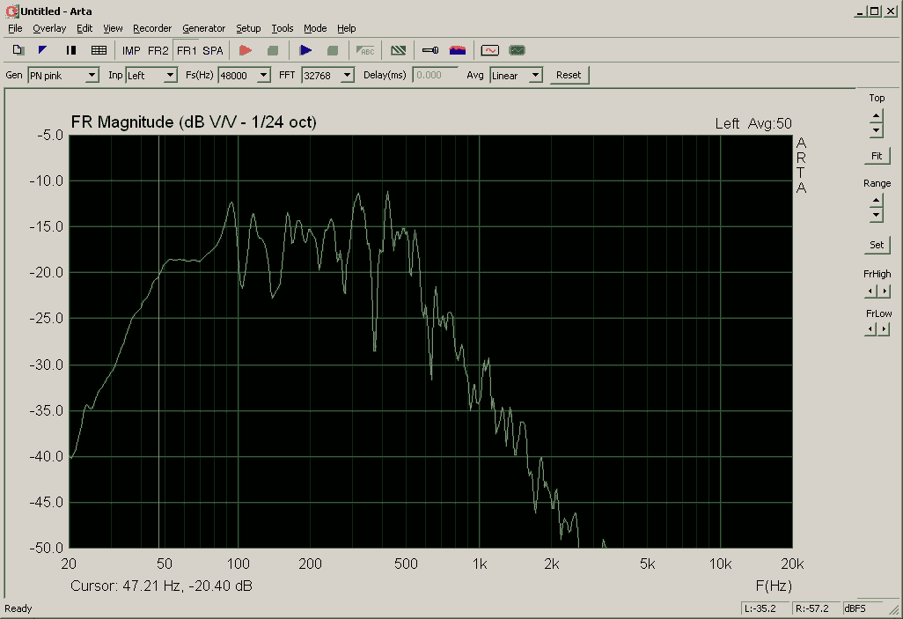903x619 pixels.
Task: Click the diagonal hatched overlay icon
Action: tap(399, 50)
